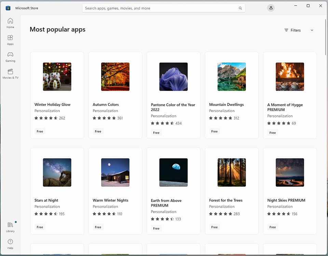The image size is (328, 256).
Task: Click A Moment of Hygge PREMIUM title
Action: (x=285, y=107)
